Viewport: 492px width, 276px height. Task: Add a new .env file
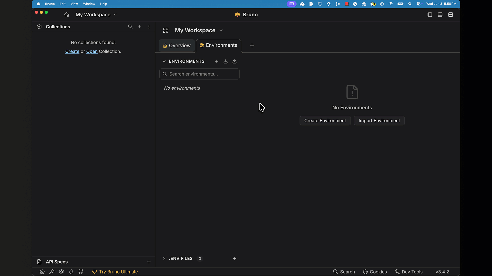pos(234,259)
